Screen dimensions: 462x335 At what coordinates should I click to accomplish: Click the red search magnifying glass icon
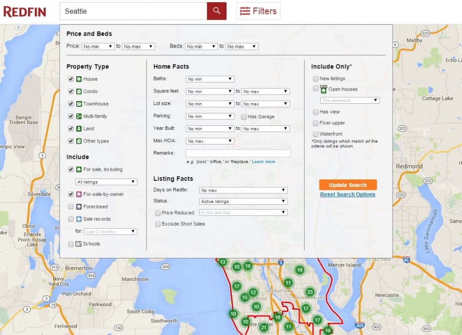(217, 11)
